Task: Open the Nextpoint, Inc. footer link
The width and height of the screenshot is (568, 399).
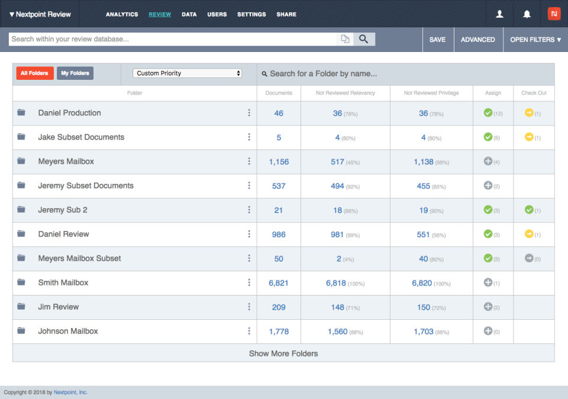Action: click(70, 392)
